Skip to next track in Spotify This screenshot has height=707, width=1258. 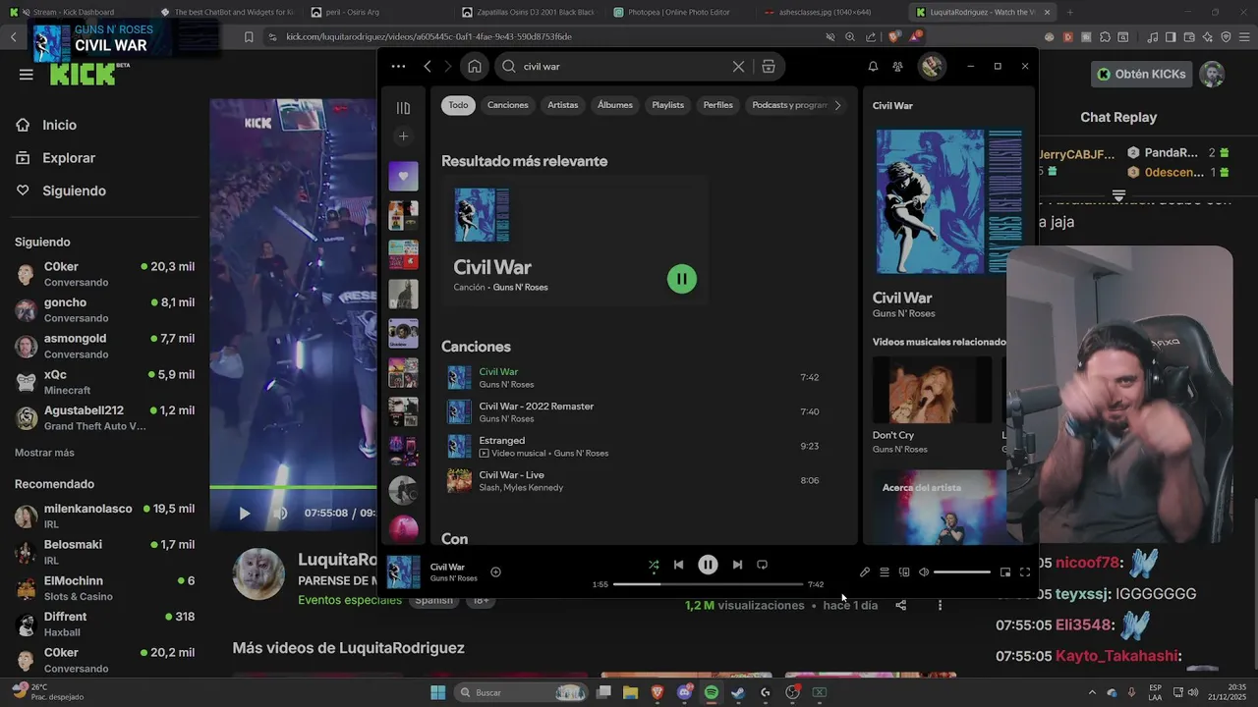(737, 565)
